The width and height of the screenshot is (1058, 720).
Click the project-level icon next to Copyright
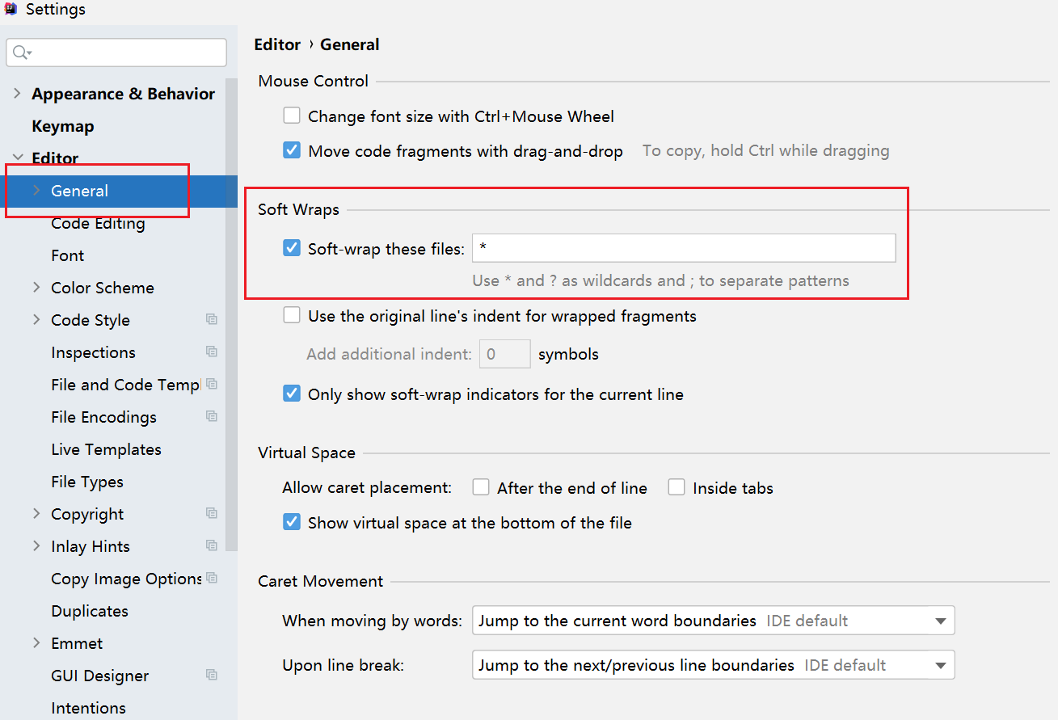(212, 513)
